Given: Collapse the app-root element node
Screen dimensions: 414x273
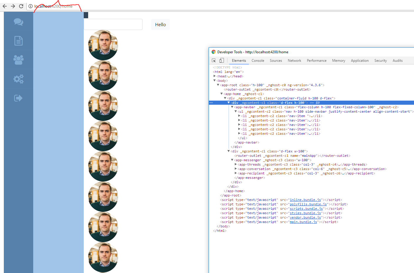Looking at the screenshot, I should (x=218, y=85).
